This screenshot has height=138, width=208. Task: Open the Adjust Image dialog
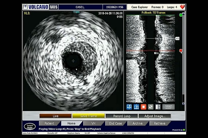(154, 116)
